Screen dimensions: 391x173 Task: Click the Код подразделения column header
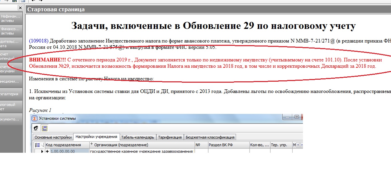point(63,145)
